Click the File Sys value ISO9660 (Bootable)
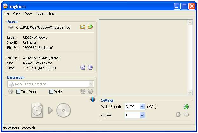This screenshot has width=198, height=133. pos(38,48)
